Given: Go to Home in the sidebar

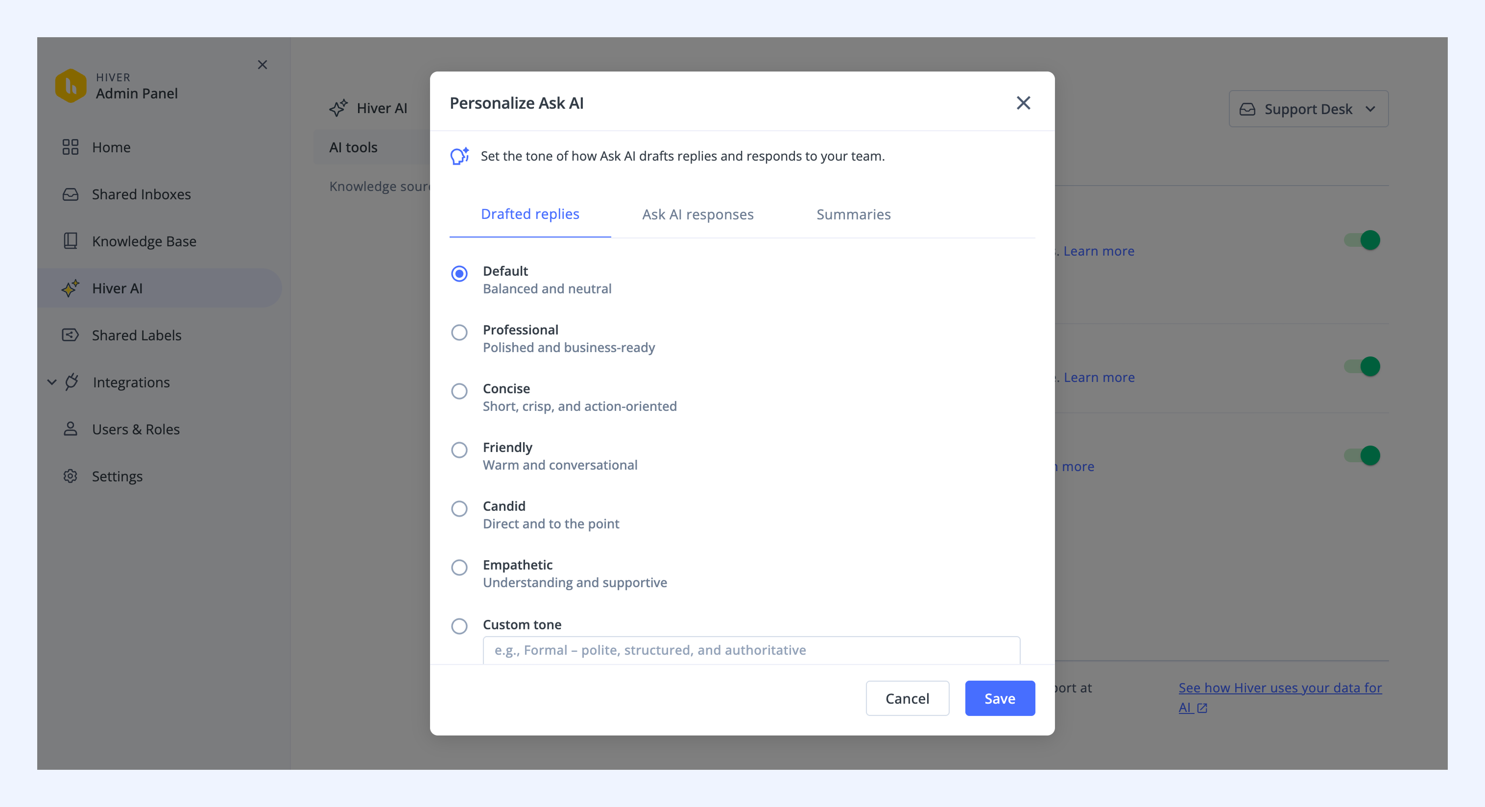Looking at the screenshot, I should (x=111, y=147).
